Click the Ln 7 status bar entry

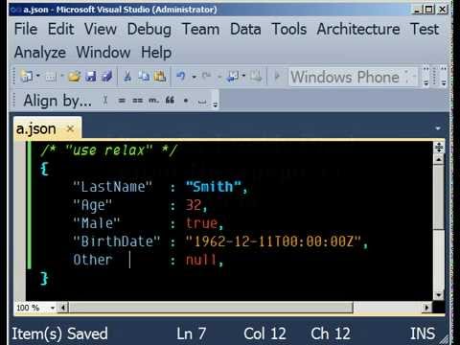(x=192, y=333)
